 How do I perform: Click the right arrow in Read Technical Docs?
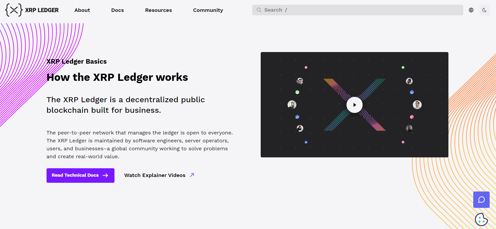105,175
